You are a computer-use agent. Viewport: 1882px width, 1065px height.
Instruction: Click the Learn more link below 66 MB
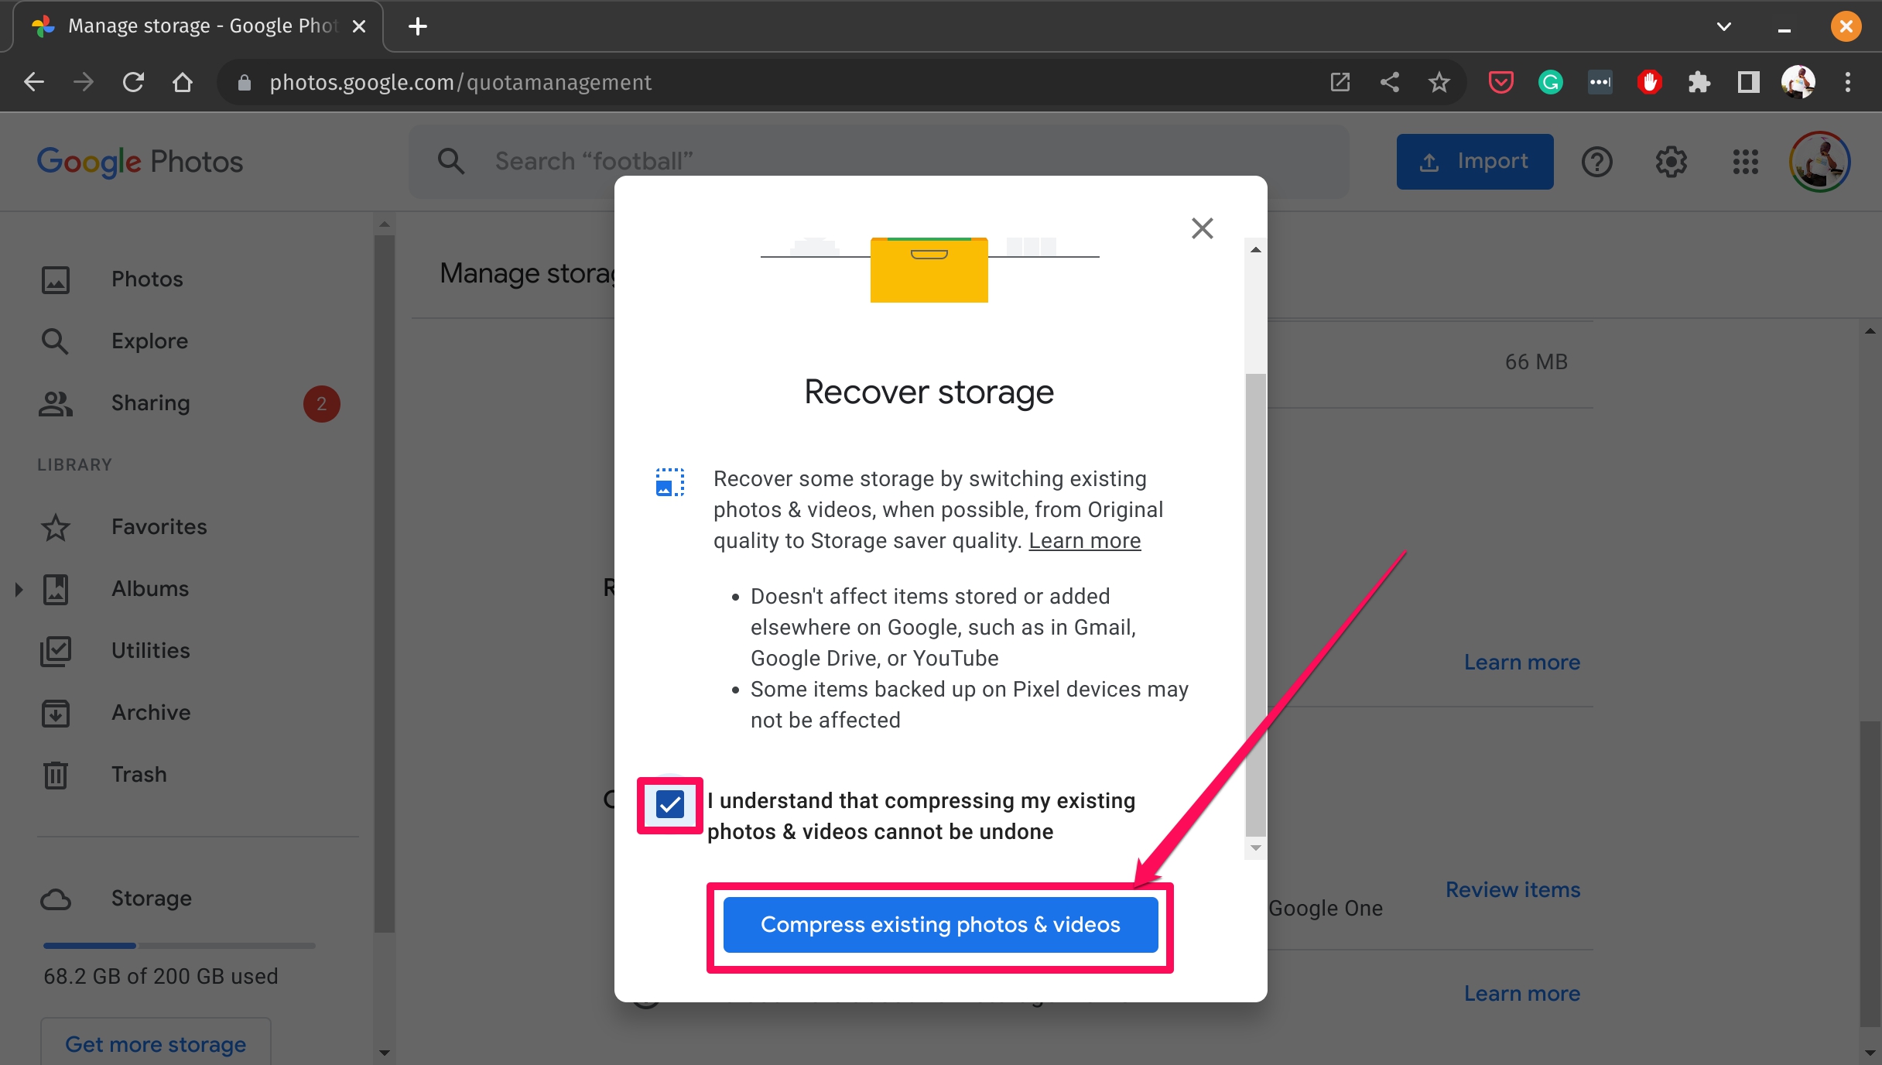point(1522,663)
